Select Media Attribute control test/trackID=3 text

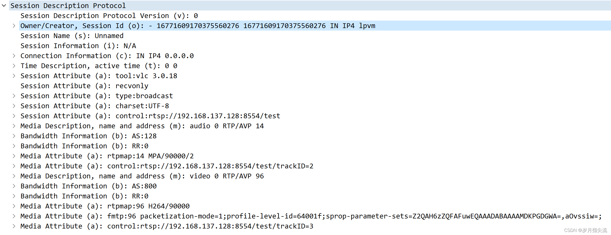[x=167, y=226]
